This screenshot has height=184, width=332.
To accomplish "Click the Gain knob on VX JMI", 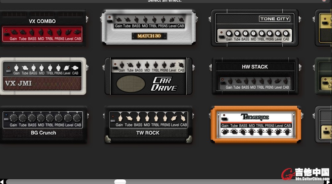I will 16,68.
